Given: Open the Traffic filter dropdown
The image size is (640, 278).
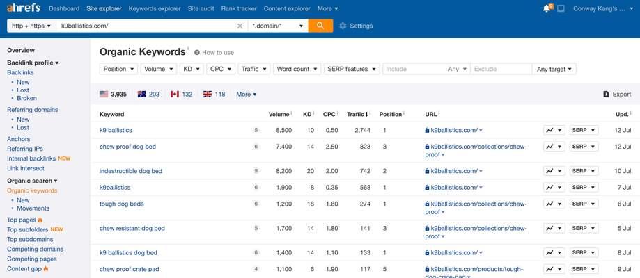Looking at the screenshot, I should click(254, 69).
